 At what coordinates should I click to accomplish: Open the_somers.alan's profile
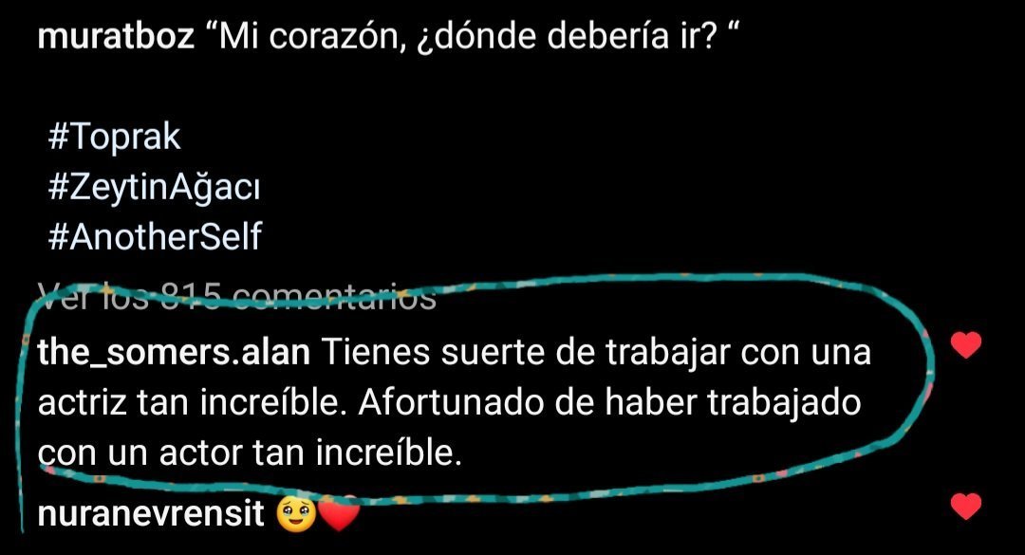tap(174, 353)
